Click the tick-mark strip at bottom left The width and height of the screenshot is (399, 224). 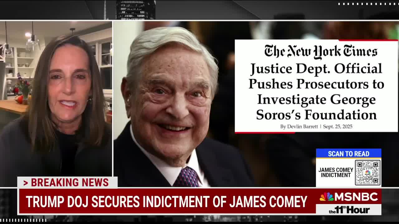click(x=23, y=220)
